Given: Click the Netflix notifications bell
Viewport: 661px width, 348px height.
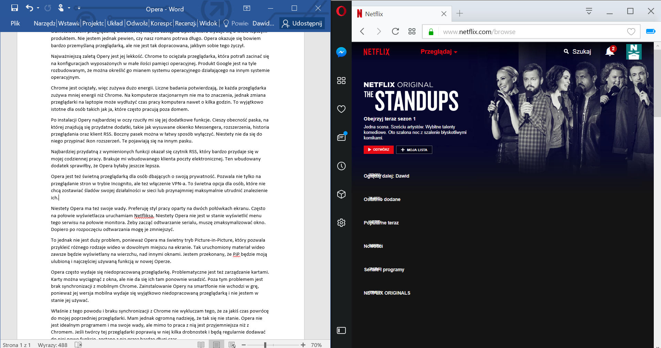Looking at the screenshot, I should pyautogui.click(x=610, y=51).
